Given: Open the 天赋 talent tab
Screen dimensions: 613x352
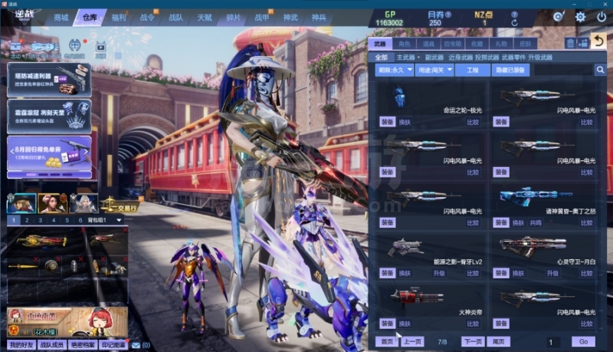Looking at the screenshot, I should [204, 18].
